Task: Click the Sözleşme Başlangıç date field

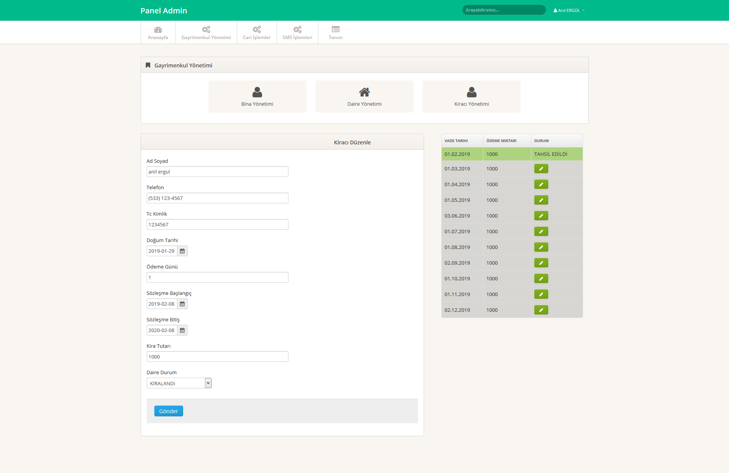Action: (162, 304)
